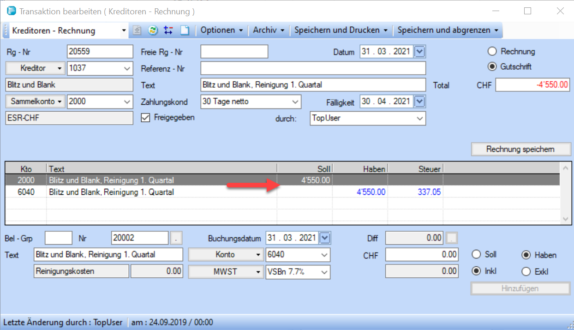Click the green refresh icon in toolbar

153,30
